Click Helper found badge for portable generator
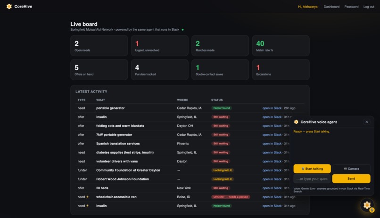 click(x=222, y=108)
